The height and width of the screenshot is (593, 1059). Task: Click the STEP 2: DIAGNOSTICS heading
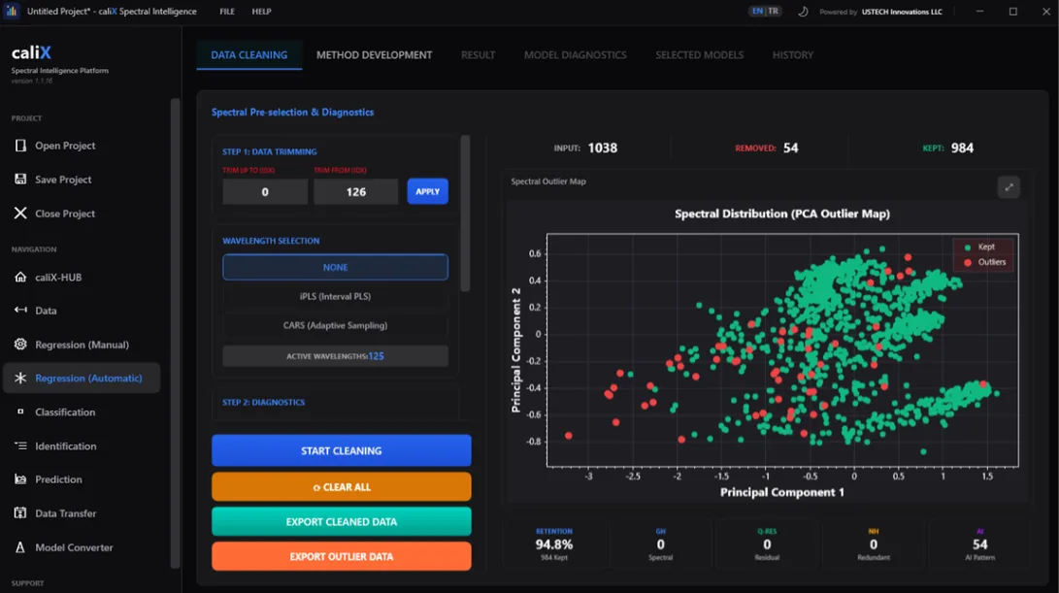263,402
